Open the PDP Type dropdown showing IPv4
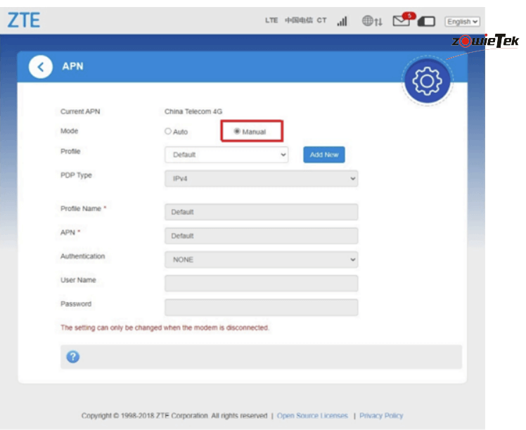The width and height of the screenshot is (526, 430). click(x=261, y=179)
